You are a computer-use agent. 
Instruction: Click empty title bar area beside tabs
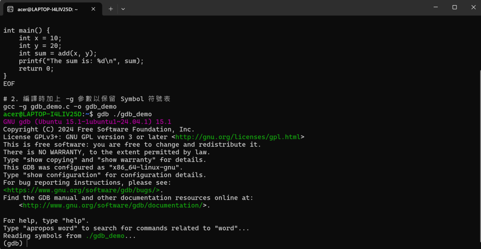click(276, 8)
